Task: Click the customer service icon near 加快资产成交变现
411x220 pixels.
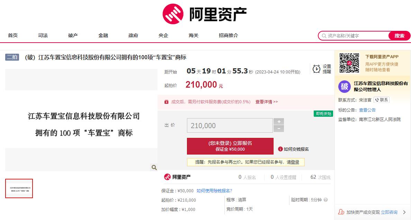Action: [341, 212]
